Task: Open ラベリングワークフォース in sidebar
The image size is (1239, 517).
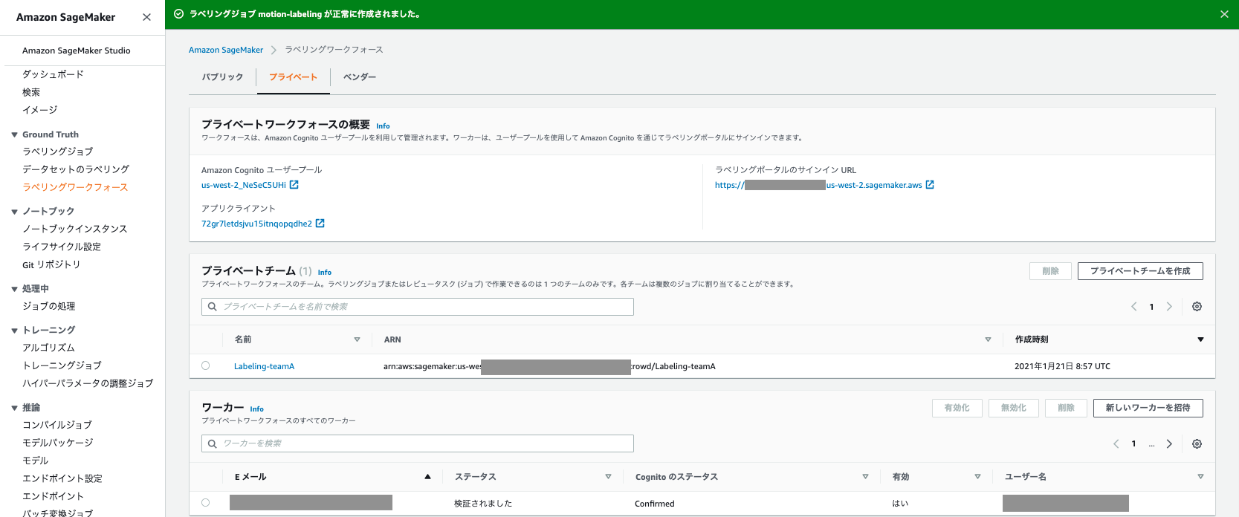Action: (75, 187)
